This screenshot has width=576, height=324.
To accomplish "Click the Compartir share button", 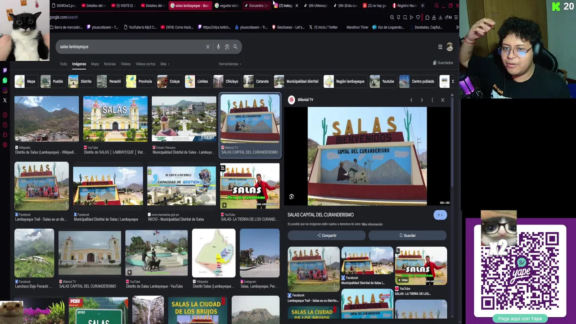I will pyautogui.click(x=327, y=235).
